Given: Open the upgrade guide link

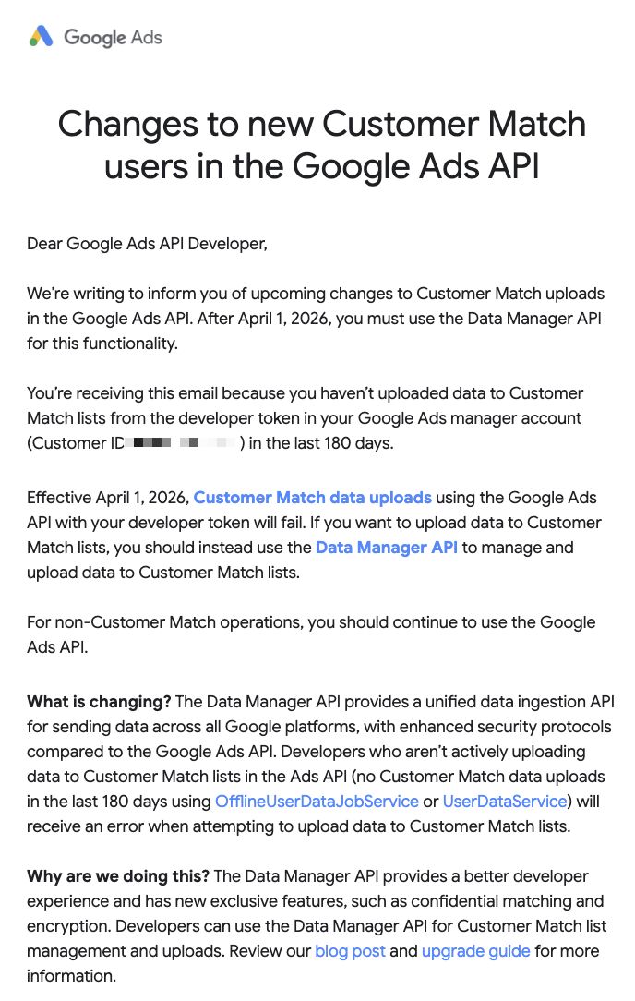Looking at the screenshot, I should [475, 951].
